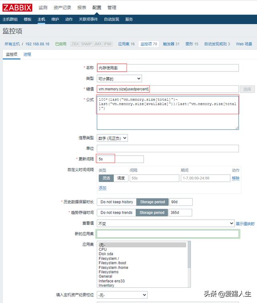Open 填入主机资产纪录栏位 dropdown
The height and width of the screenshot is (303, 257).
tap(122, 295)
